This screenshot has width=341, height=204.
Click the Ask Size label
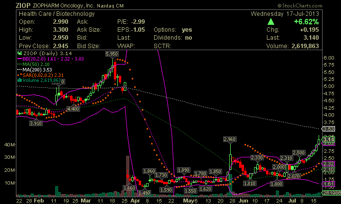tap(89, 30)
